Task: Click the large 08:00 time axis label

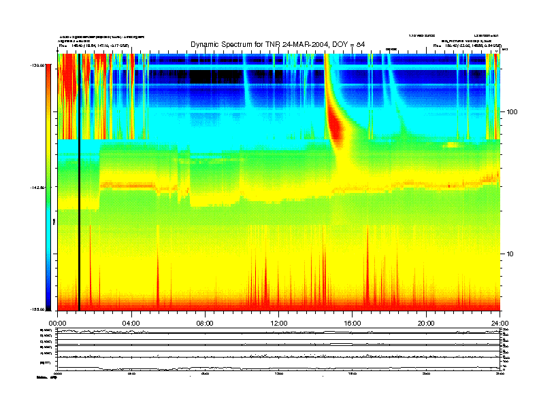Action: pos(205,324)
